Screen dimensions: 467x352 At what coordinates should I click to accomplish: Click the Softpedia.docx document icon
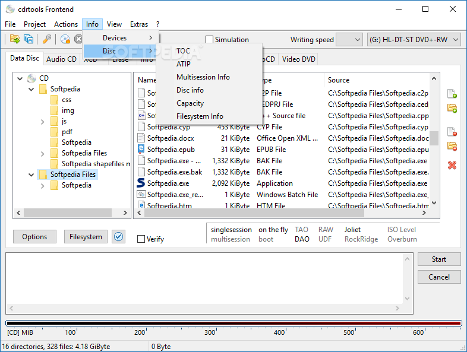[x=141, y=138]
